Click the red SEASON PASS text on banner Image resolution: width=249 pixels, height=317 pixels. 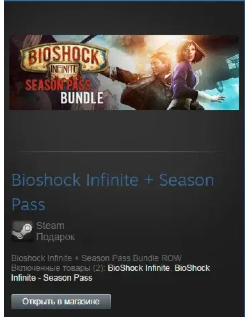tap(58, 84)
